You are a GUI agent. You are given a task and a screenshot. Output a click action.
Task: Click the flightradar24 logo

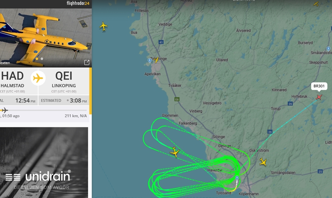click(78, 3)
